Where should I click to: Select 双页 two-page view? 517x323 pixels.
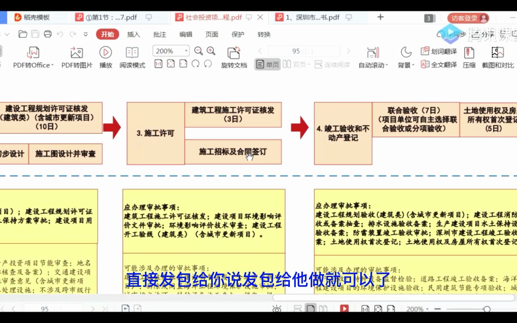coord(294,64)
